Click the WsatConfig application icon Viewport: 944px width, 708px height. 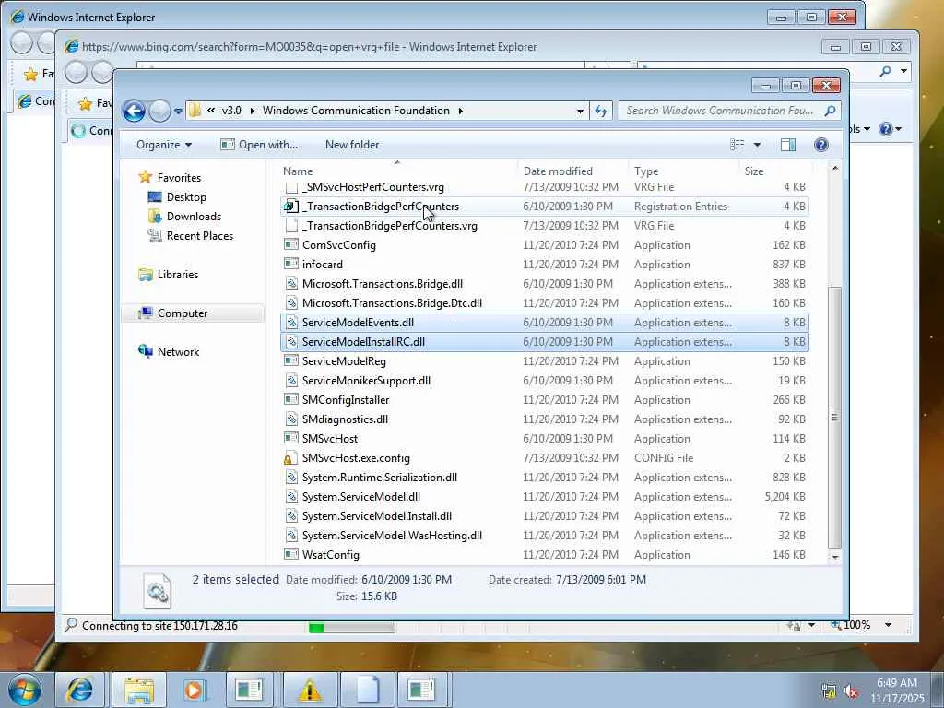tap(290, 554)
